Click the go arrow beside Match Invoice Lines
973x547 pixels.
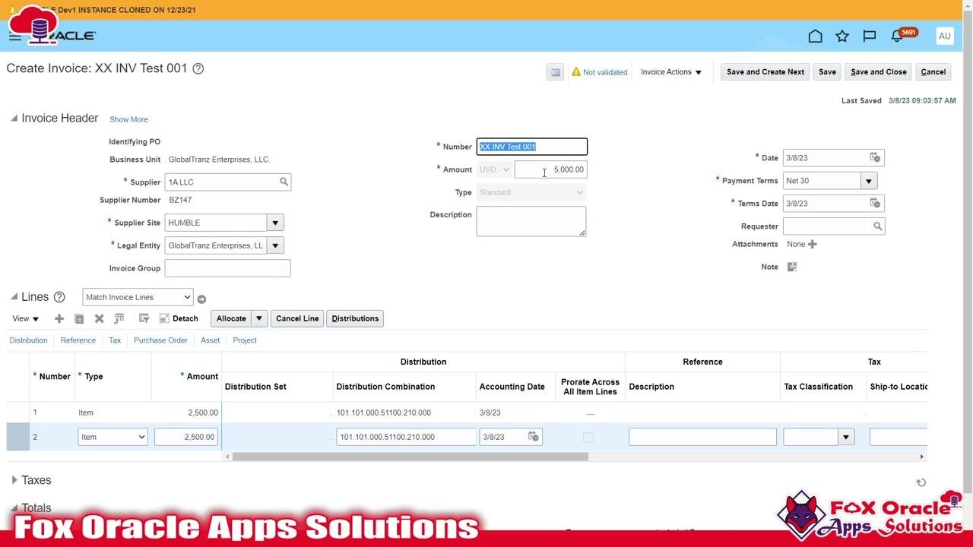(x=201, y=299)
